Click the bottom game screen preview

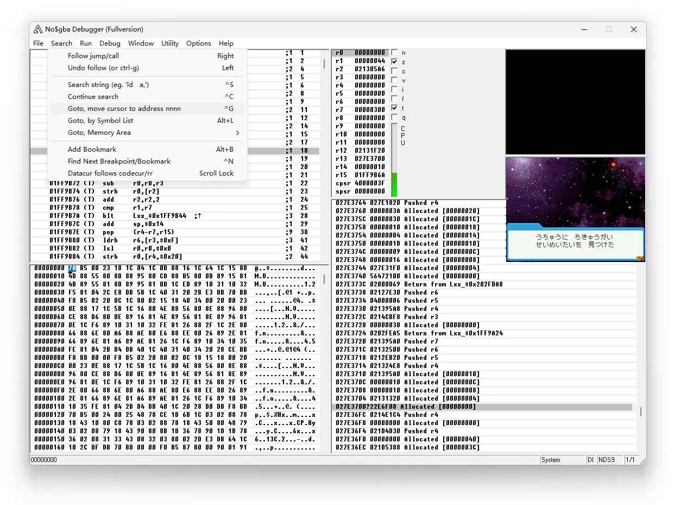575,209
